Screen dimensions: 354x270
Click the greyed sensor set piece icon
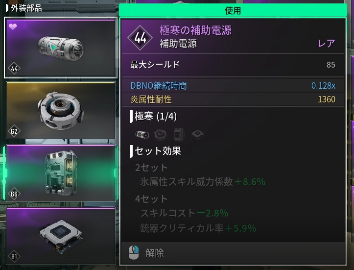(161, 135)
